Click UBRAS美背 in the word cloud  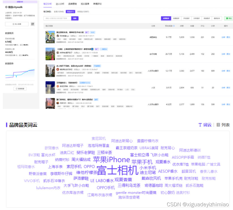click(149, 148)
